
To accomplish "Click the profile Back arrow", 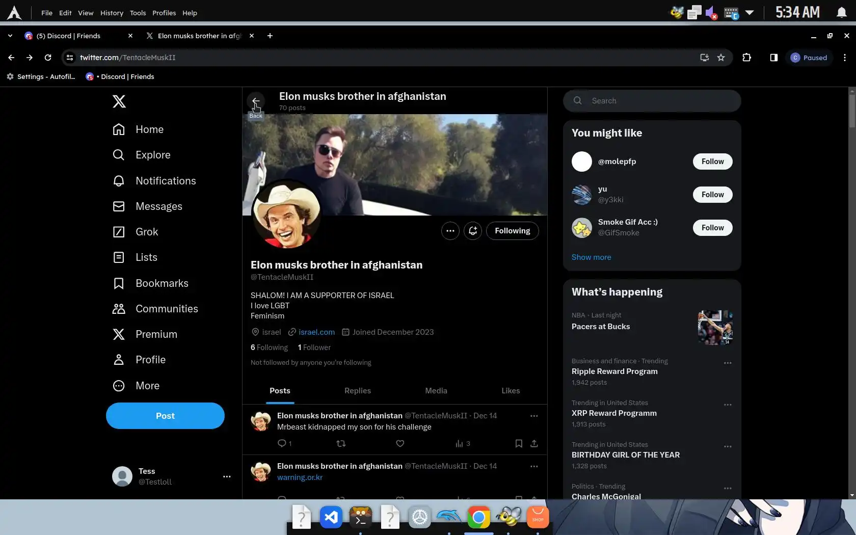I will click(256, 101).
